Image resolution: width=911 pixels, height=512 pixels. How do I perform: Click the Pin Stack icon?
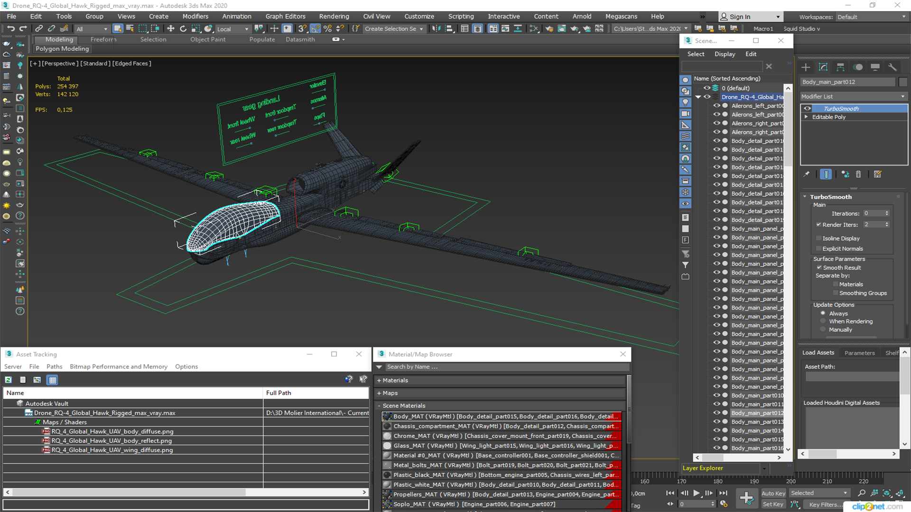(807, 174)
